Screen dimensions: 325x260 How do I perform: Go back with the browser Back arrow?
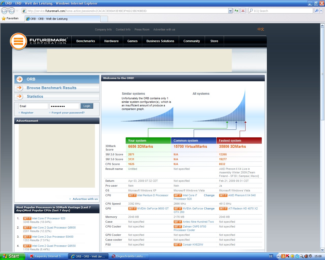[x=4, y=11]
